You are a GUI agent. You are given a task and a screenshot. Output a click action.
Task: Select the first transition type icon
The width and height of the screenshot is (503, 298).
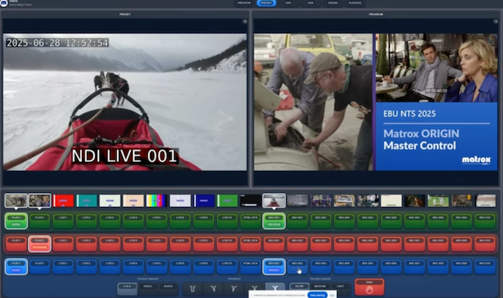[192, 288]
